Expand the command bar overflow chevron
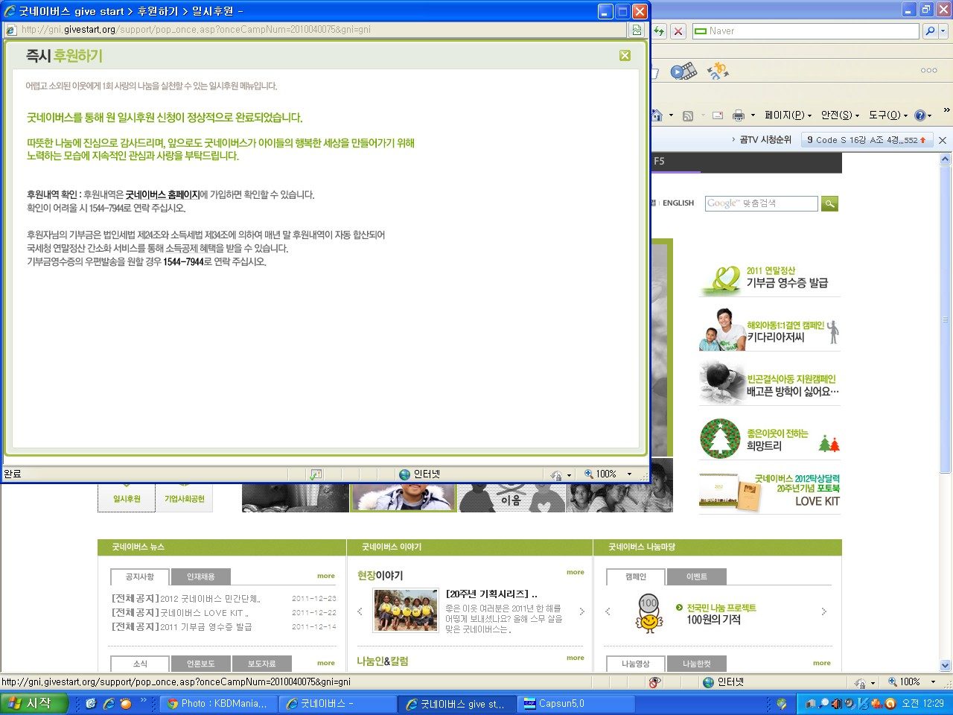The height and width of the screenshot is (715, 953). [946, 111]
